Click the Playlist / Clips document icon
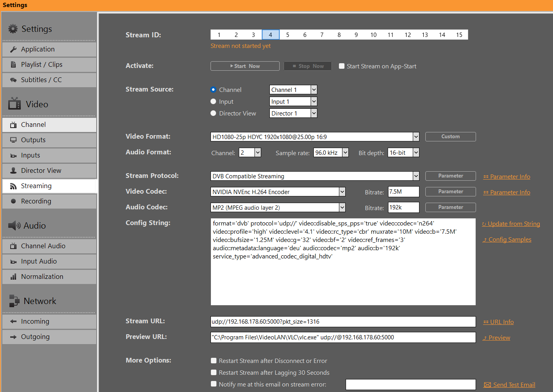 [13, 65]
